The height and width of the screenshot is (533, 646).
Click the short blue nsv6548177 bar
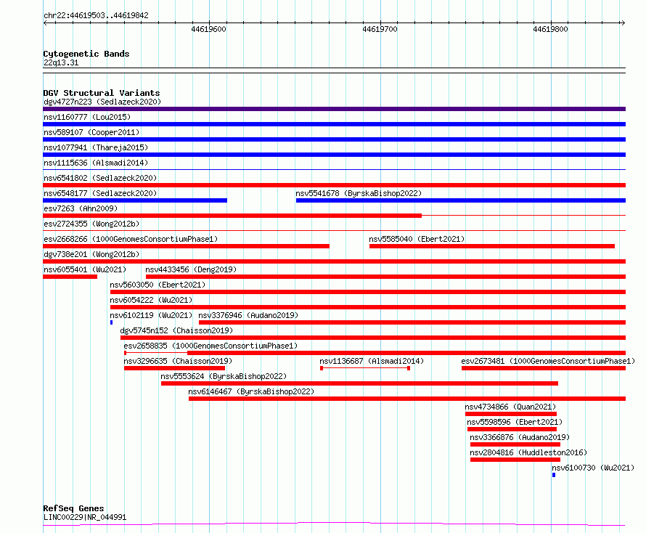(135, 200)
